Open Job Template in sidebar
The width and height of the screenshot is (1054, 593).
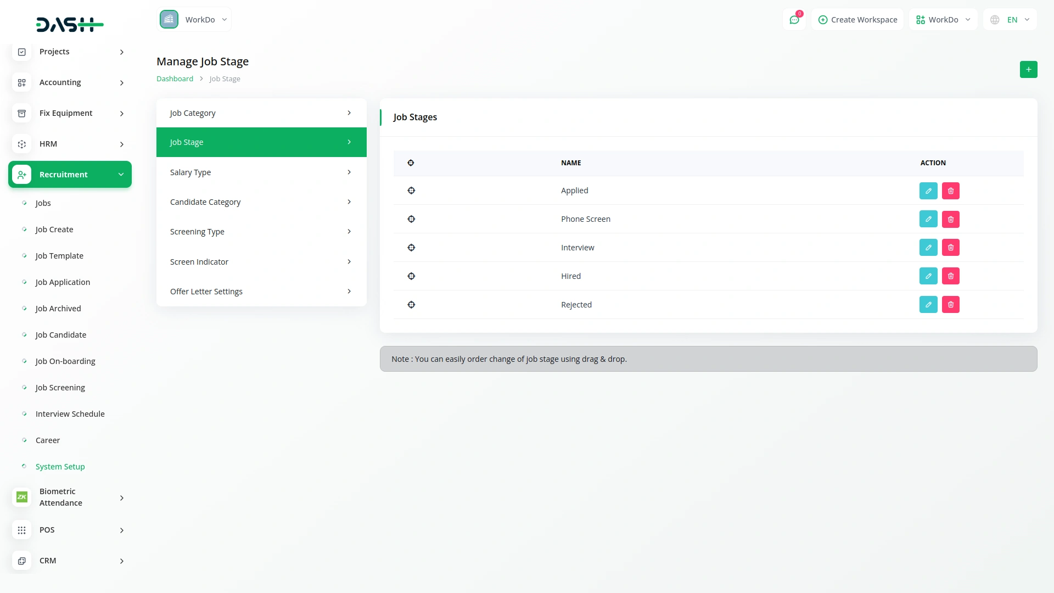[59, 256]
